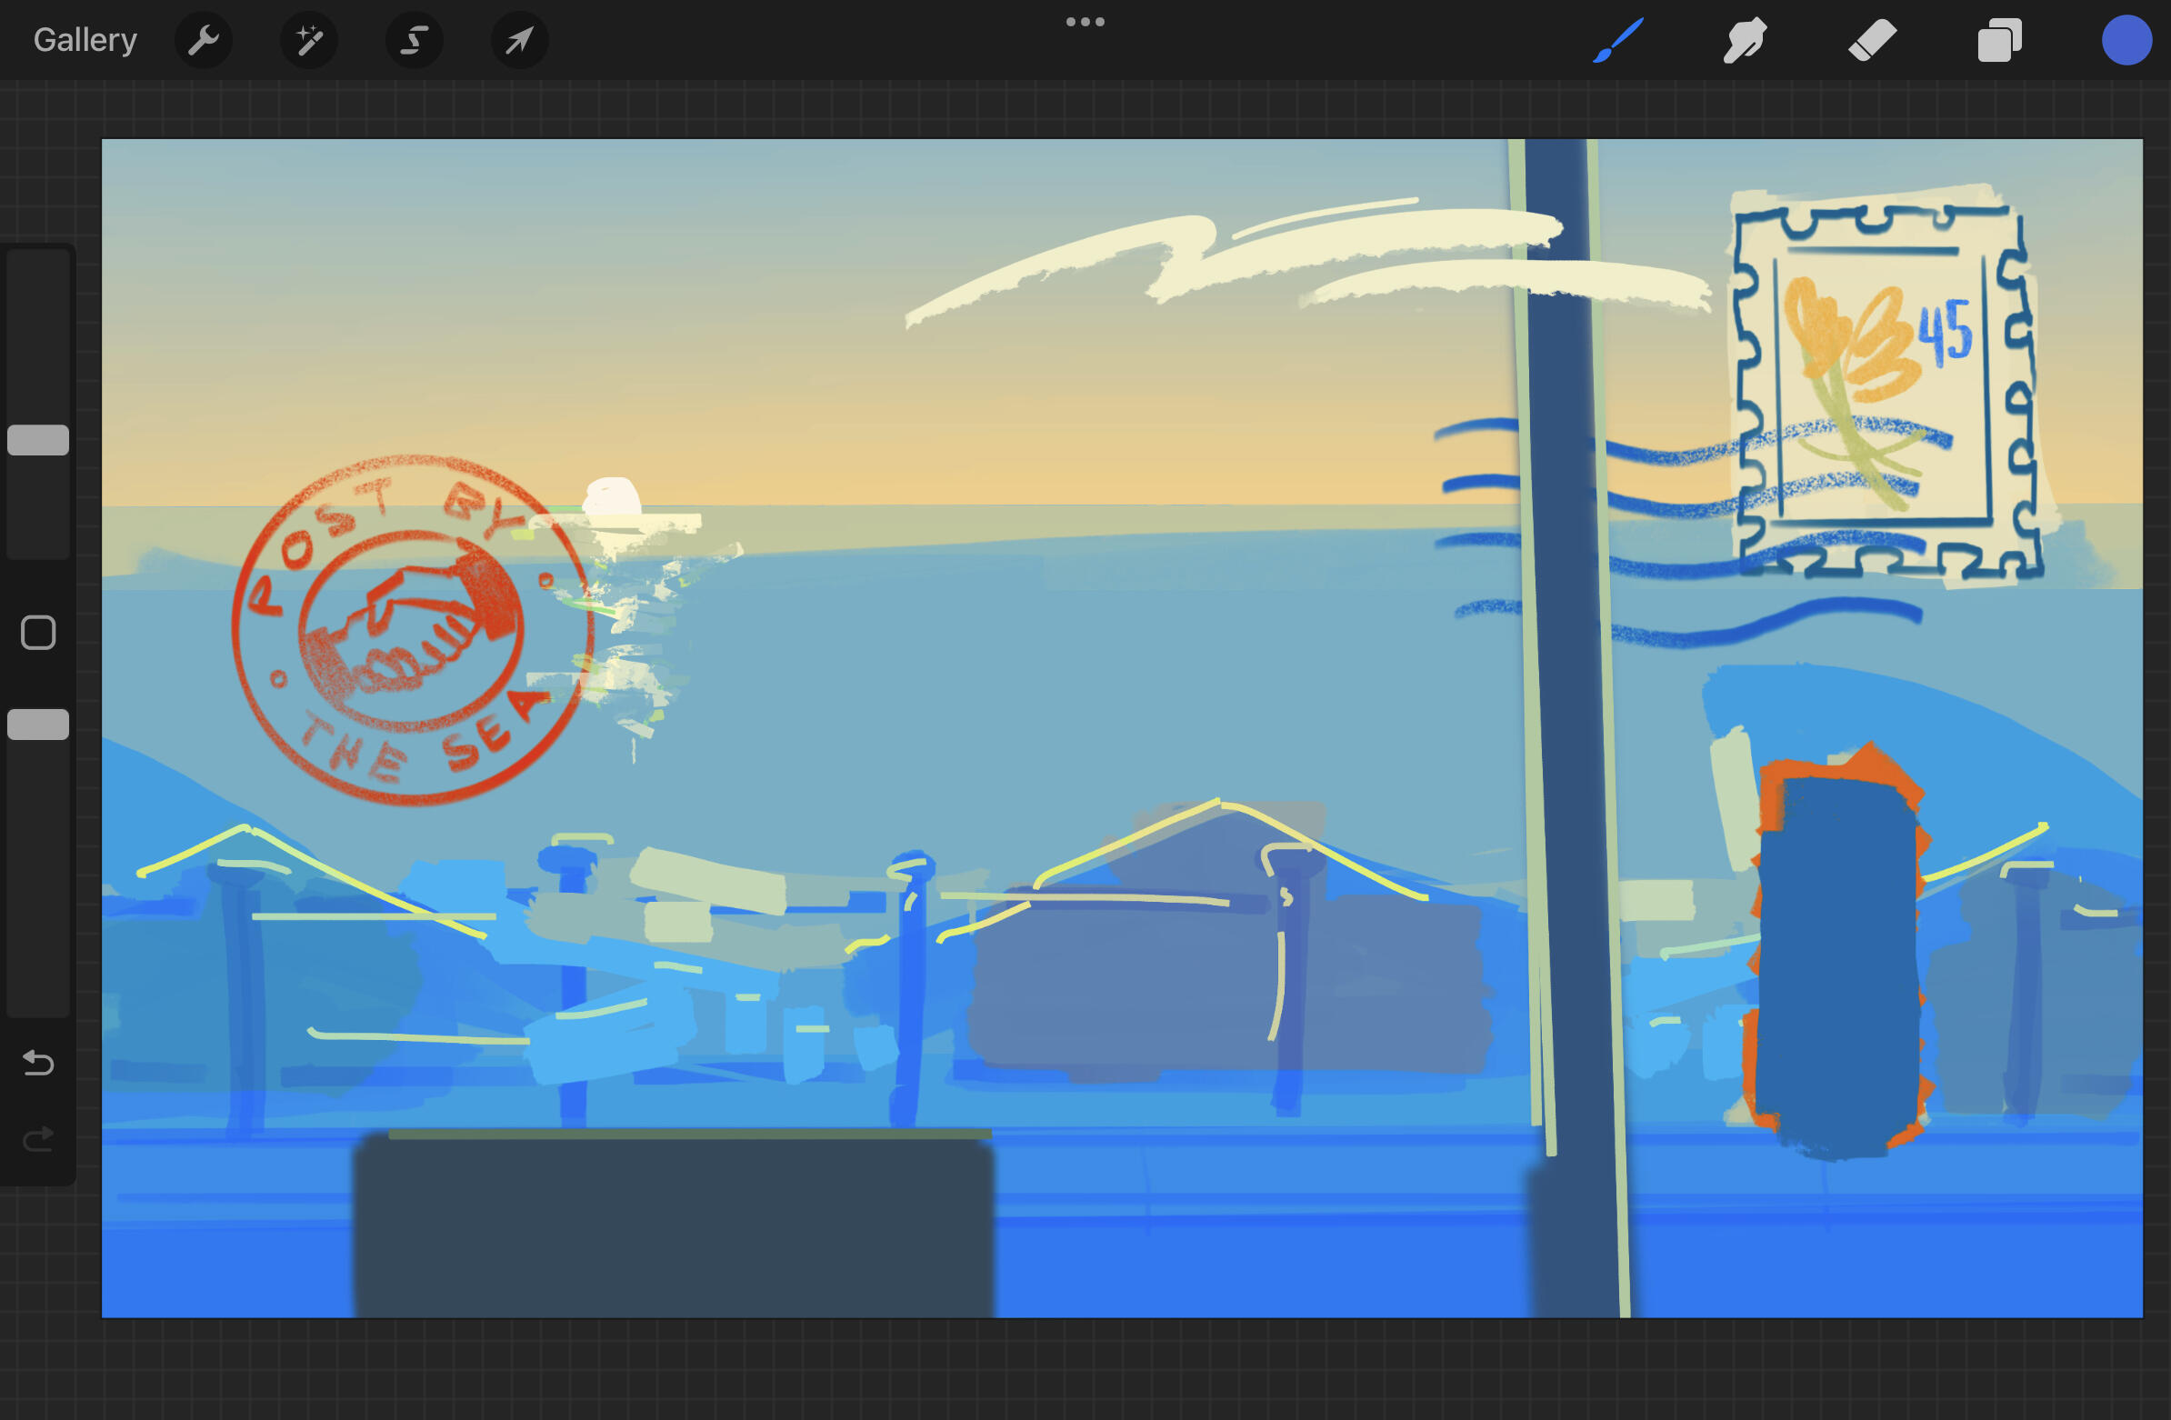Tap the white setting sun on horizon
The image size is (2171, 1420).
point(612,496)
